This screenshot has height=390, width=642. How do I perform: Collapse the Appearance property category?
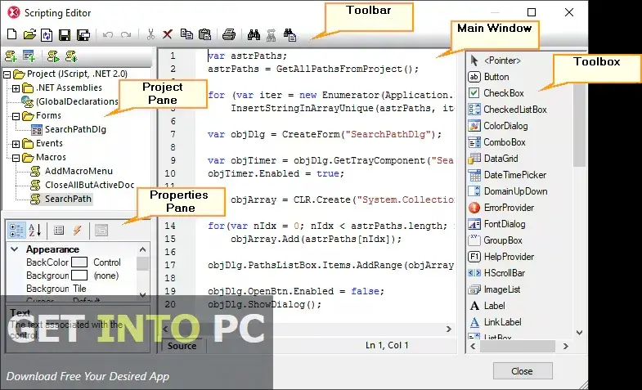(14, 249)
